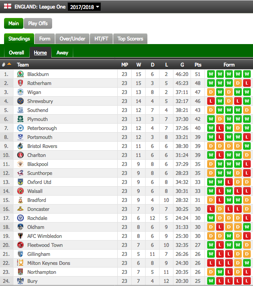The width and height of the screenshot is (253, 286).
Task: Click the Charlton club crest icon
Action: click(x=20, y=155)
